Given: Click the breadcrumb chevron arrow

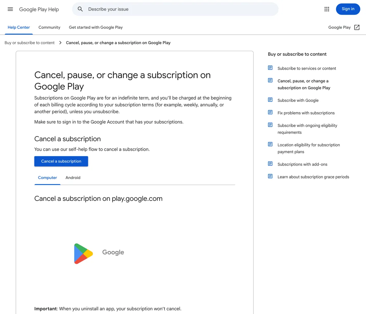Looking at the screenshot, I should coord(60,43).
